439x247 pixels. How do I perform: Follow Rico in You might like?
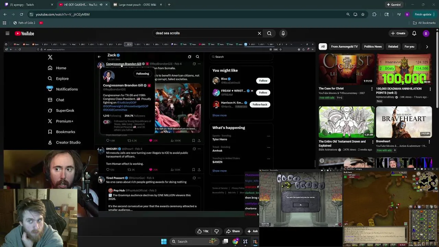point(263,81)
